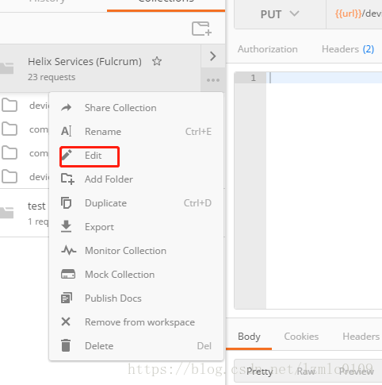
Task: Switch response view to Raw
Action: [x=306, y=372]
